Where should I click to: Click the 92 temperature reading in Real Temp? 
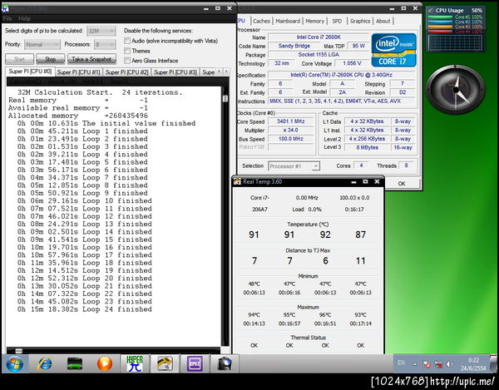point(325,234)
